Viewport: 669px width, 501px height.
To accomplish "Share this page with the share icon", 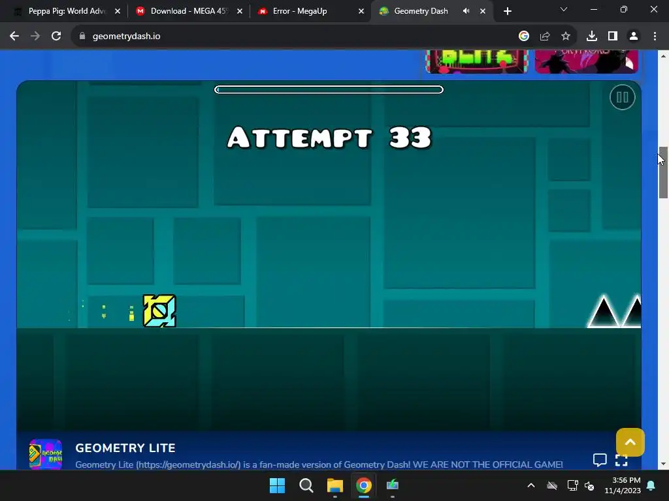I will (x=545, y=37).
